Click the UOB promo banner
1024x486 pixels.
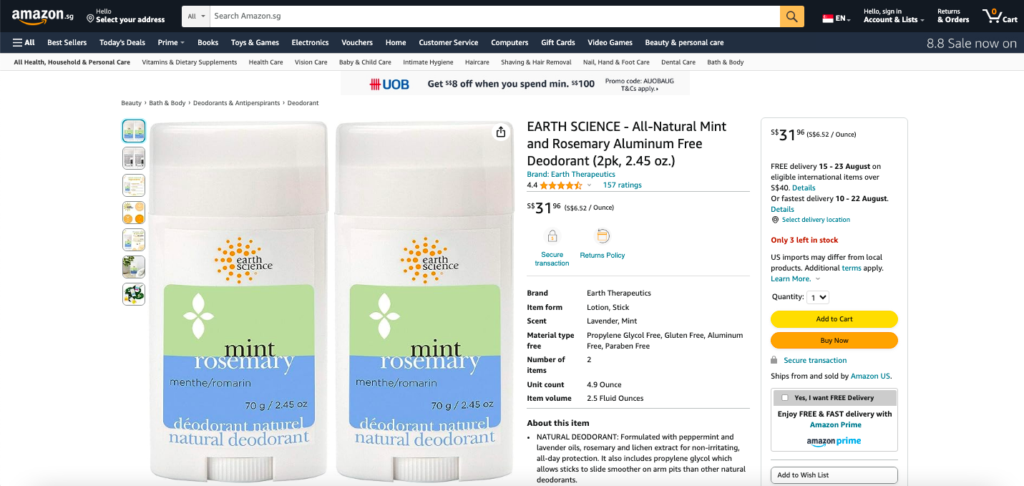point(515,84)
